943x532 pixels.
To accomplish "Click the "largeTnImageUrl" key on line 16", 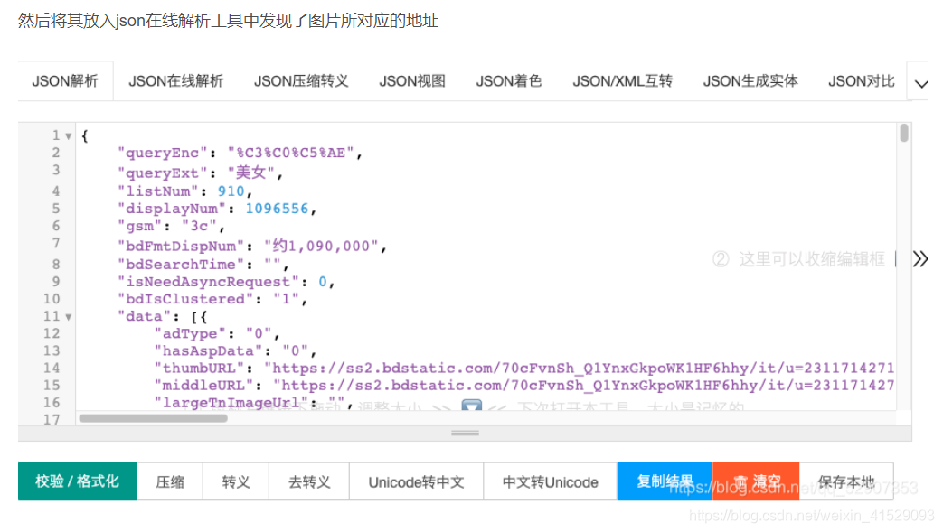I will tap(231, 402).
